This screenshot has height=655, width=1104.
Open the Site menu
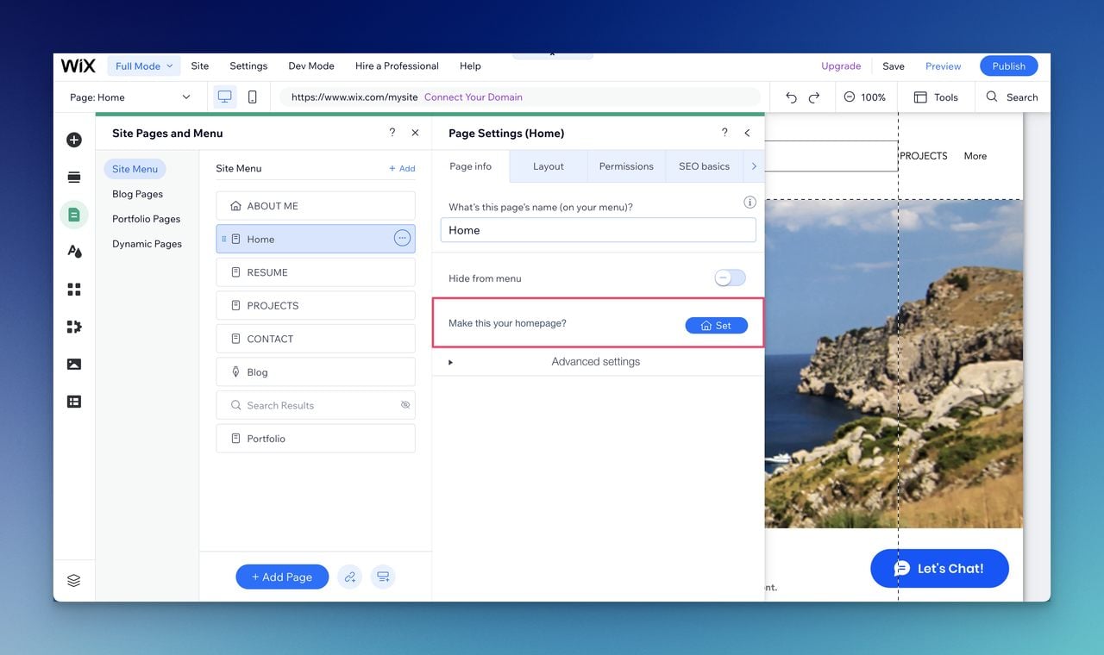[200, 66]
